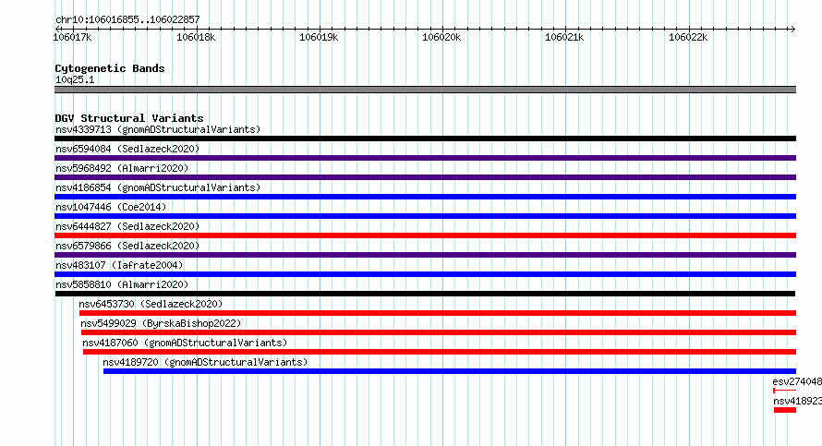Click the 106019k ruler position label
822x446 pixels.
click(x=319, y=37)
